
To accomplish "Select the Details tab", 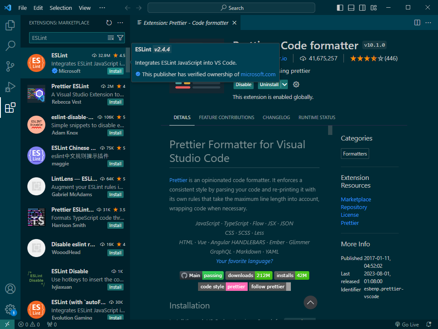I will 182,117.
